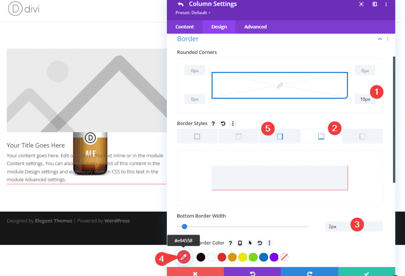Switch to the Advanced tab
The width and height of the screenshot is (405, 276).
click(255, 27)
